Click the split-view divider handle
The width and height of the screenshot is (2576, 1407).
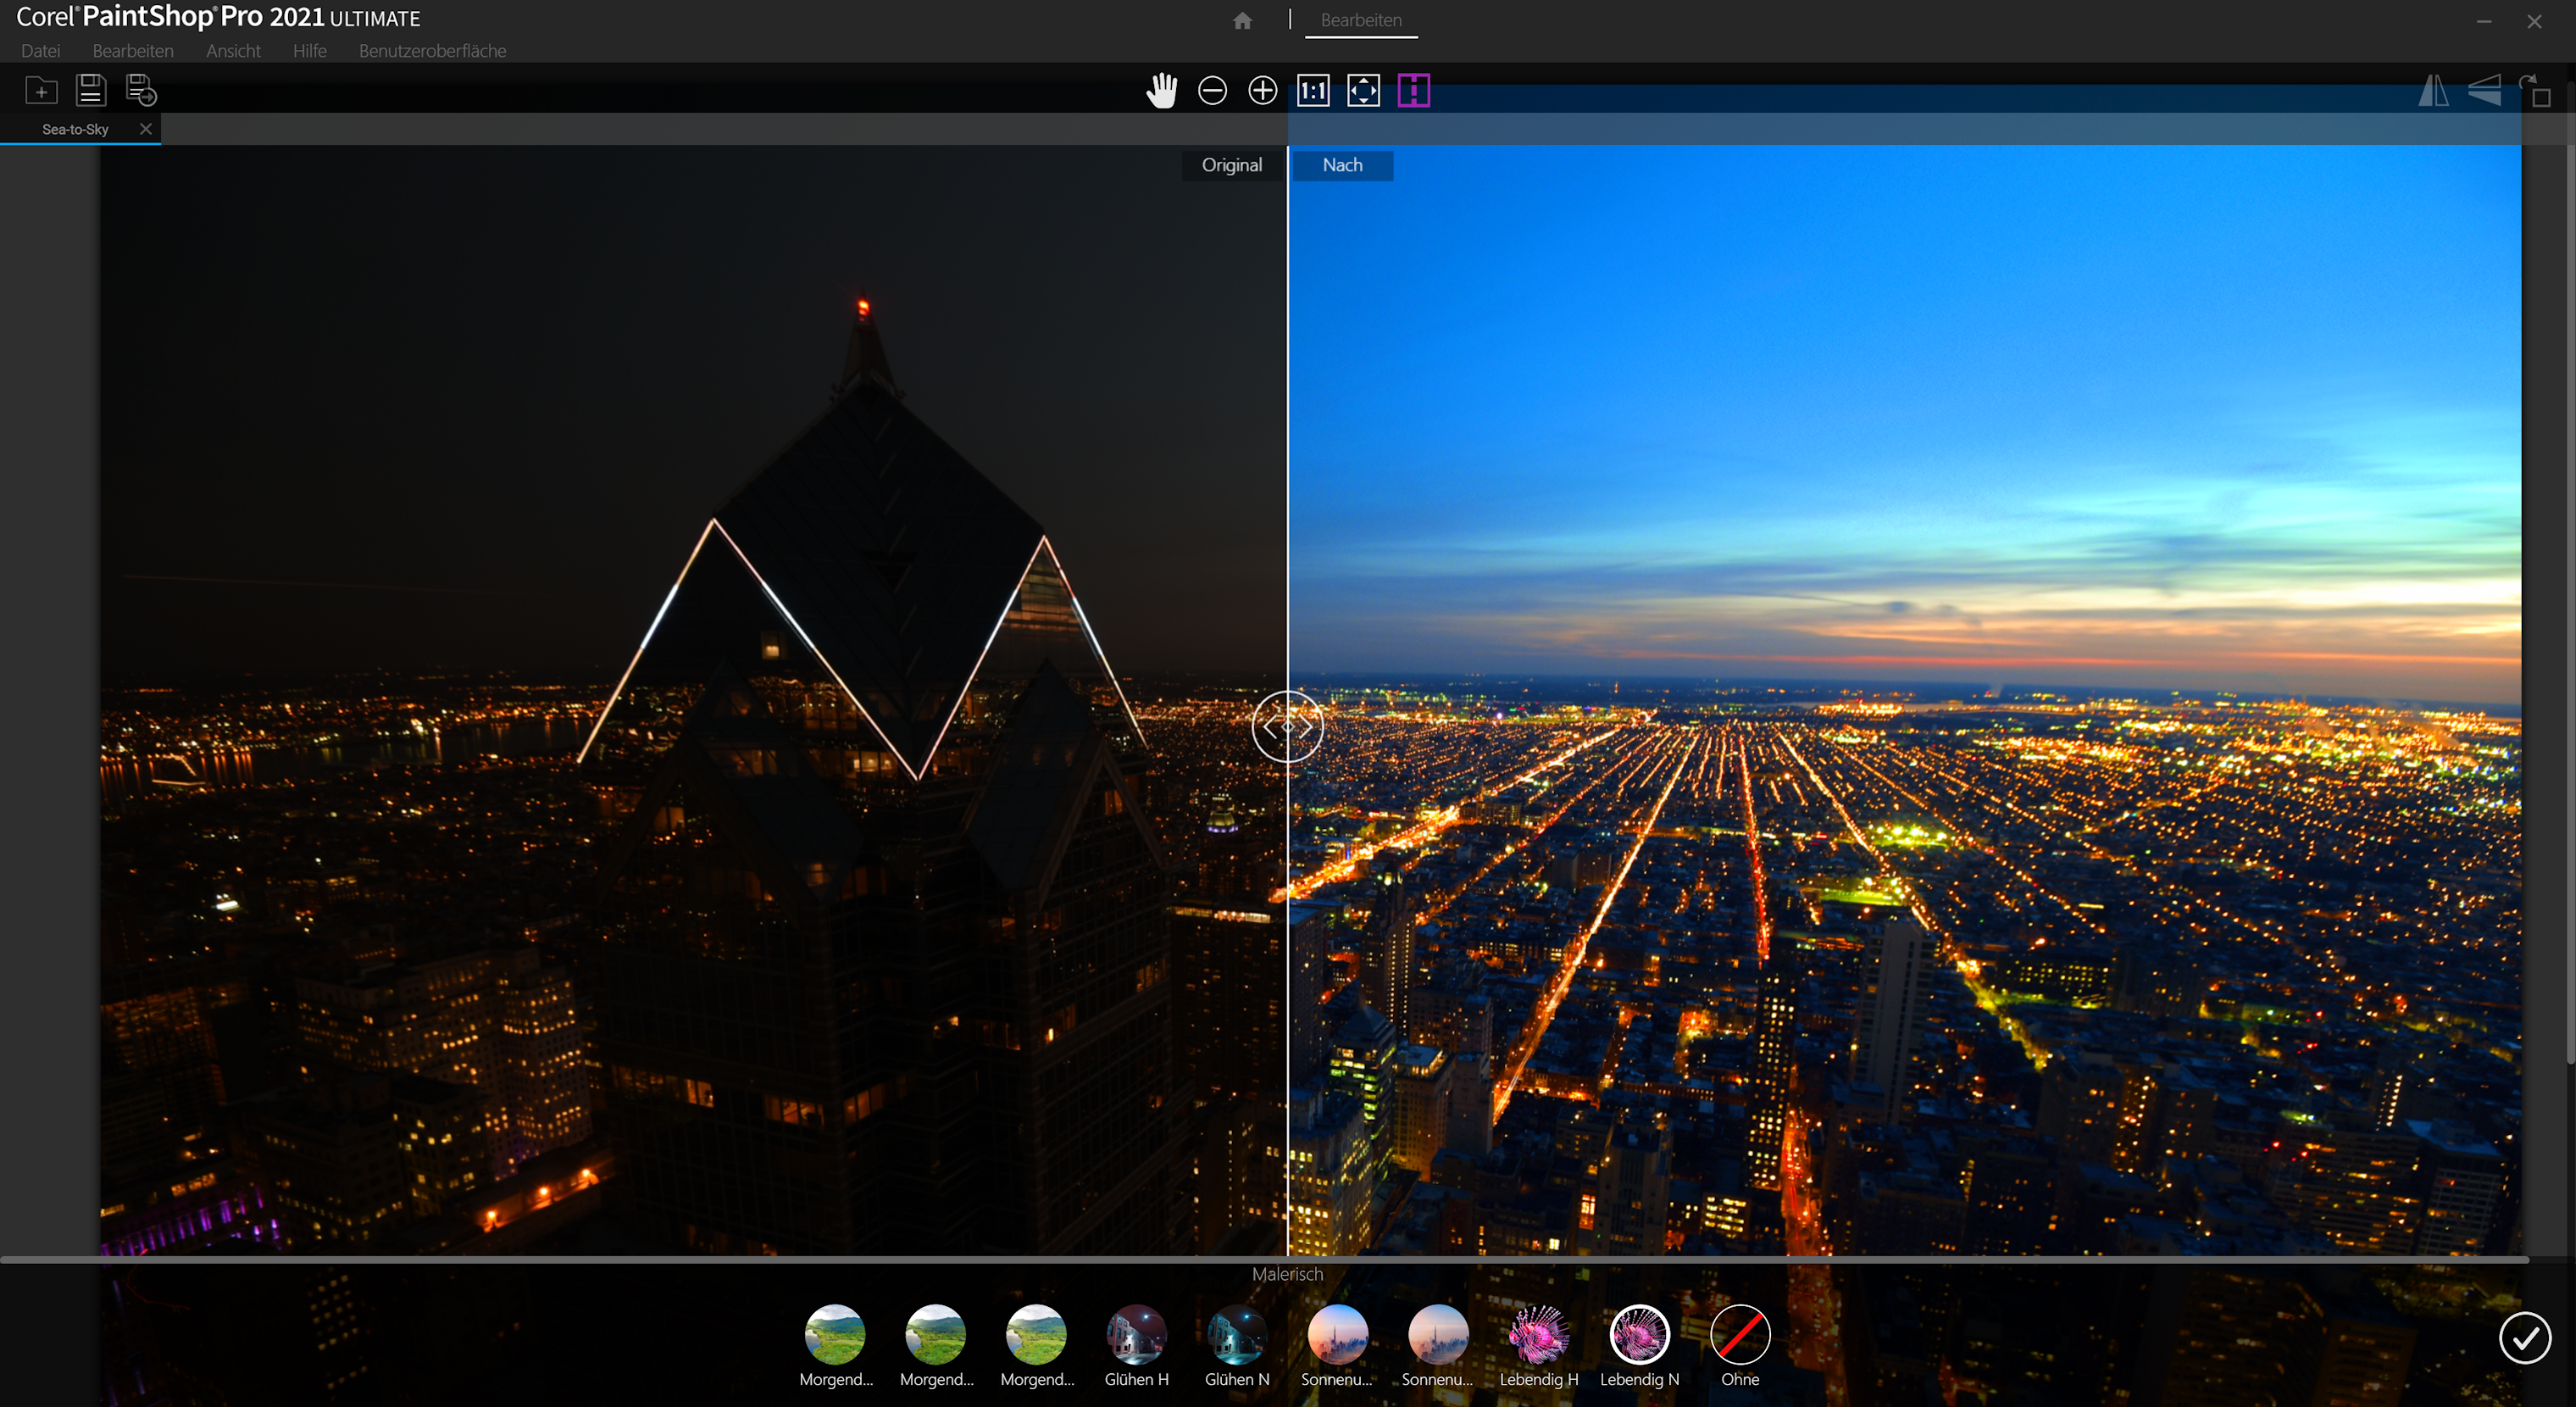tap(1287, 727)
